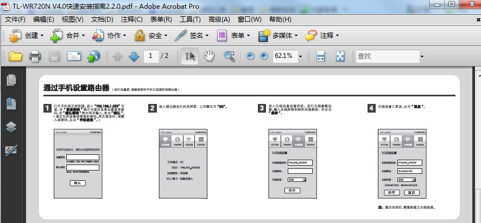Go to previous page with up arrow
The width and height of the screenshot is (481, 223).
pyautogui.click(x=117, y=57)
